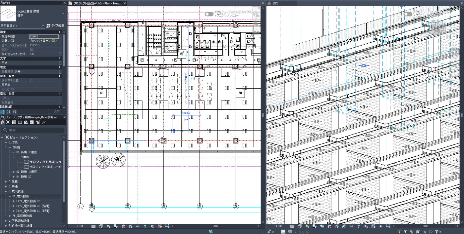Click the 適用 apply button

[x=56, y=112]
